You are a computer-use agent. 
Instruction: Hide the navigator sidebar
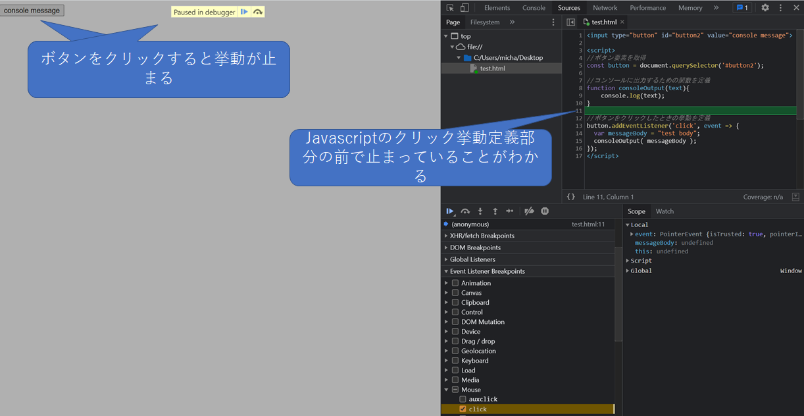pyautogui.click(x=571, y=22)
